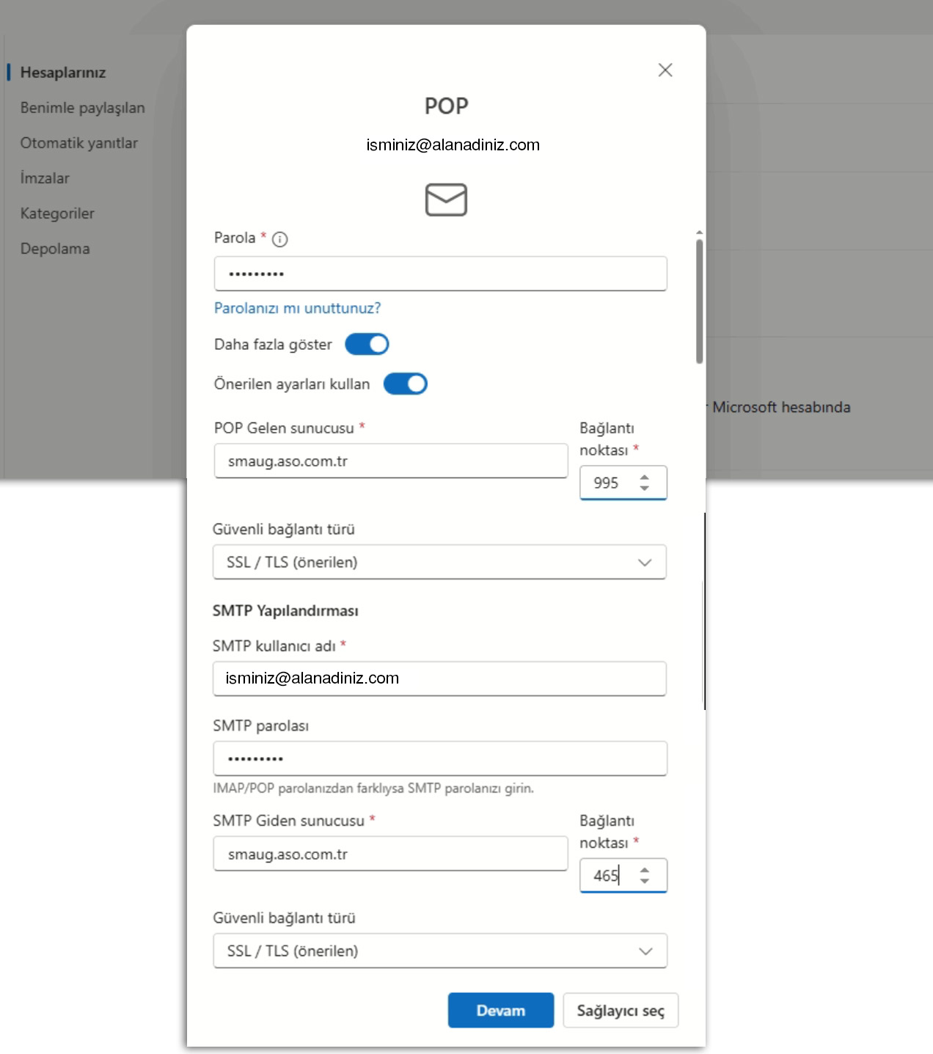Select İmzalar in the sidebar
933x1054 pixels.
coord(45,178)
